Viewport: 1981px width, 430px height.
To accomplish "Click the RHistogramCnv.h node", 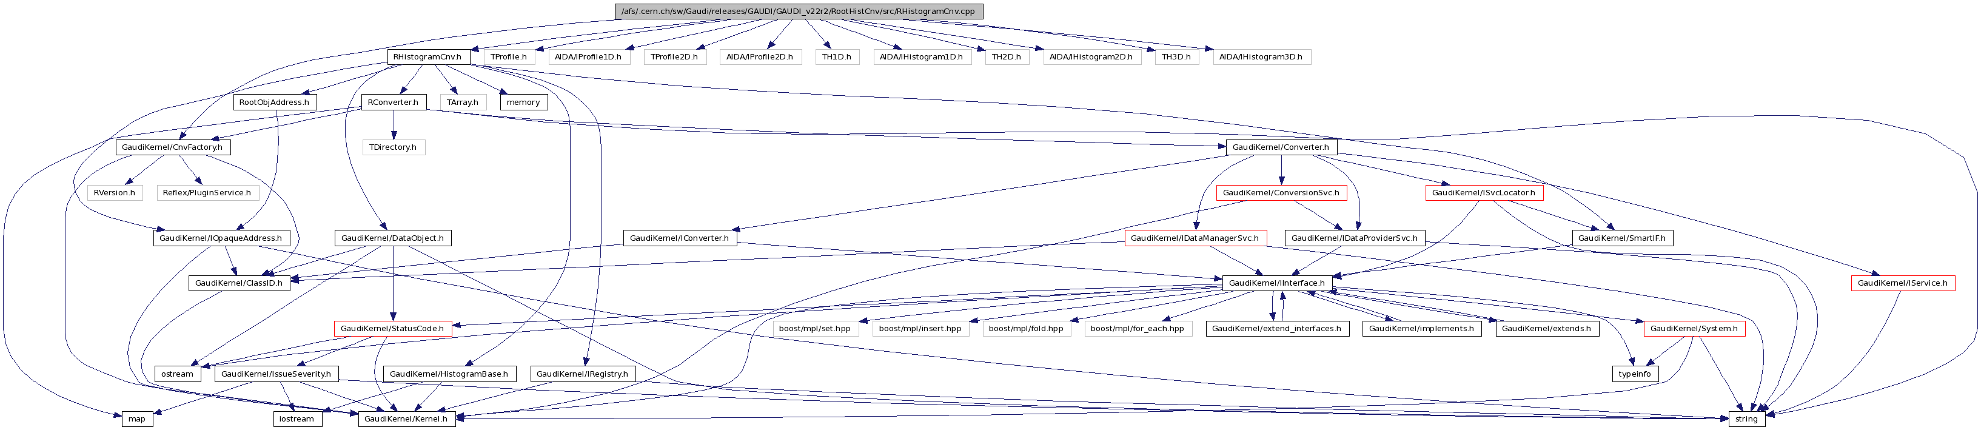I will click(427, 57).
